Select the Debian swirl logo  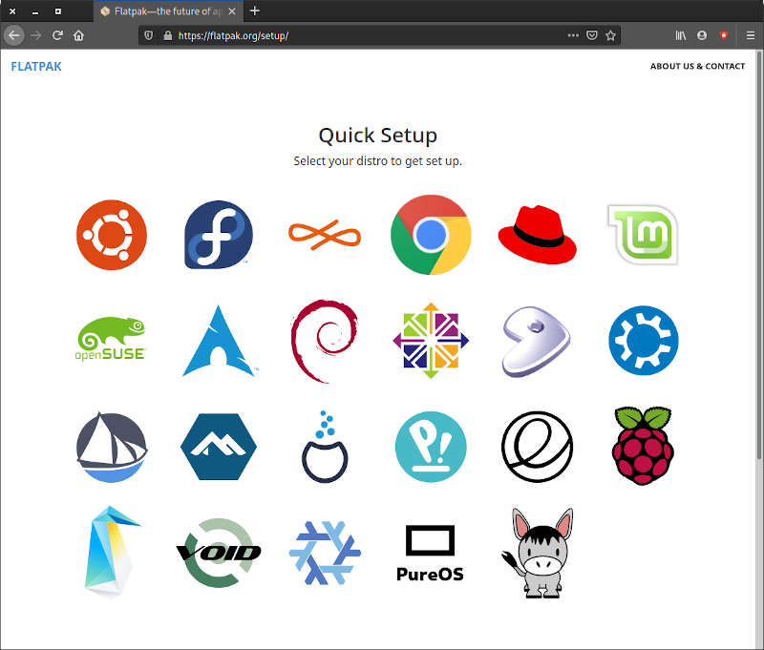(324, 340)
